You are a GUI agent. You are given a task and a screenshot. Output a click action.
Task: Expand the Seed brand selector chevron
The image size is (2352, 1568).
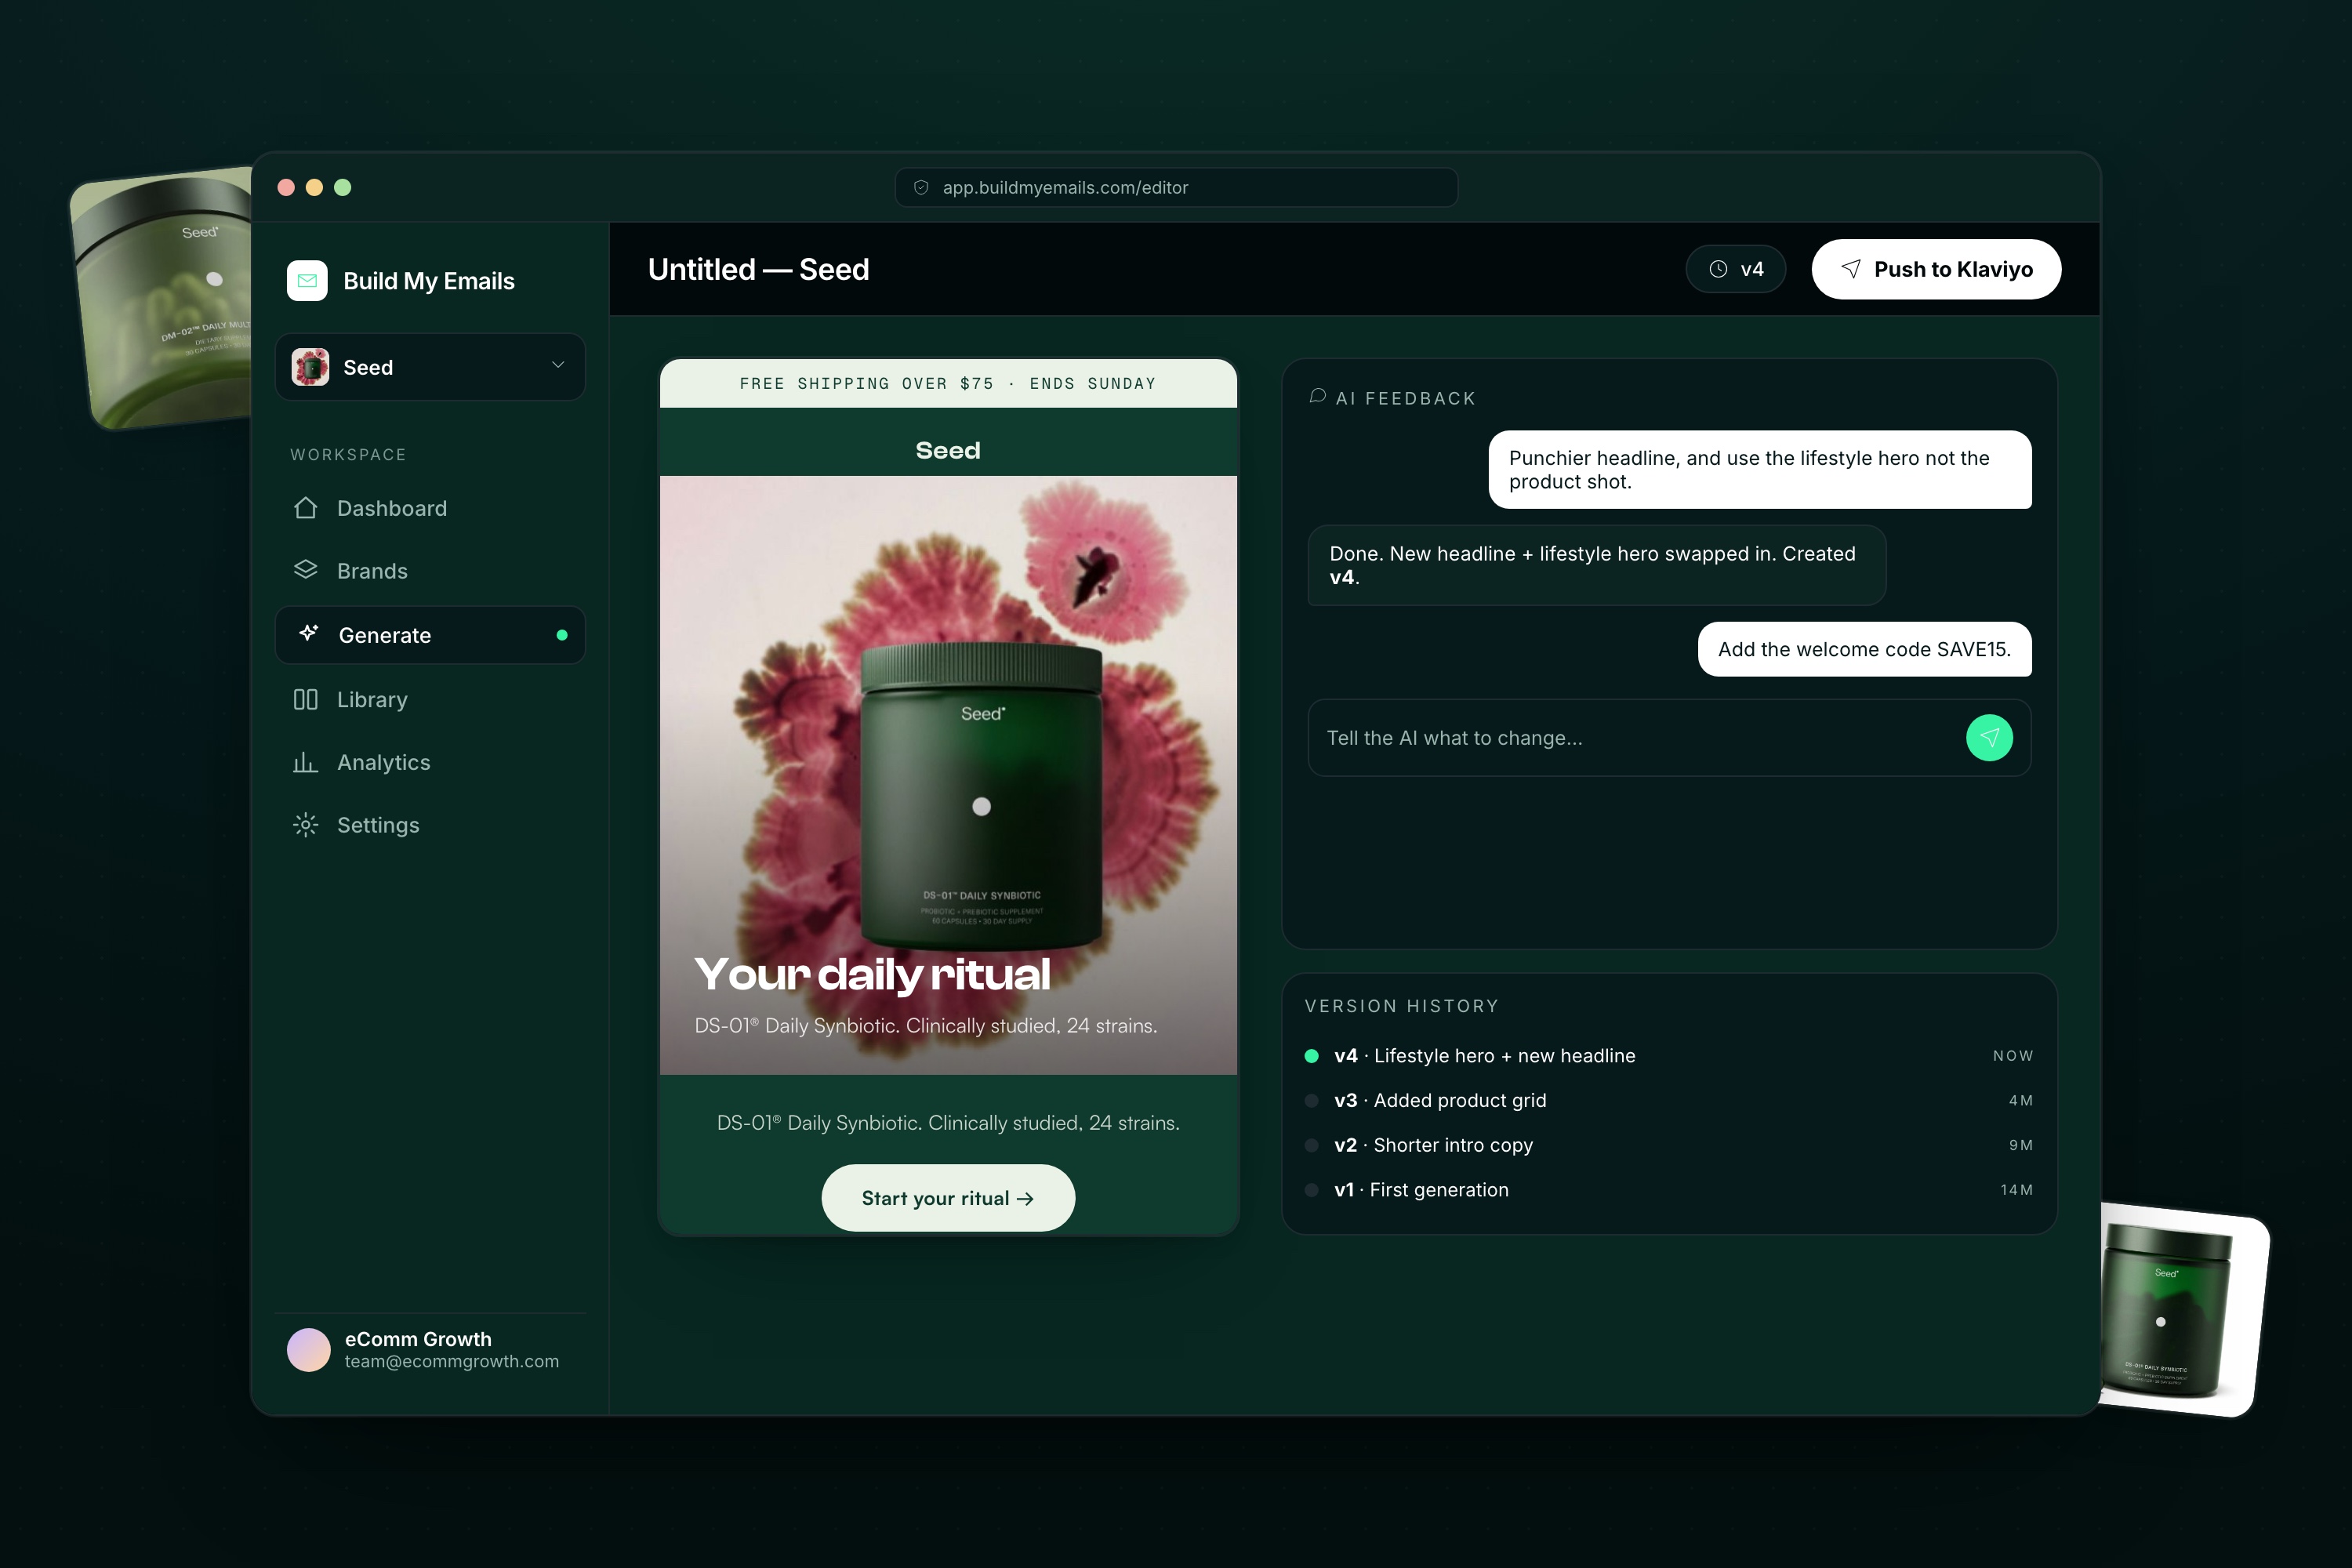click(x=558, y=366)
